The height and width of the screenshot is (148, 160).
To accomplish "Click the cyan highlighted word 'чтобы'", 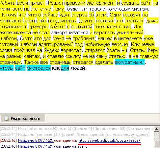I will pos(7,68).
